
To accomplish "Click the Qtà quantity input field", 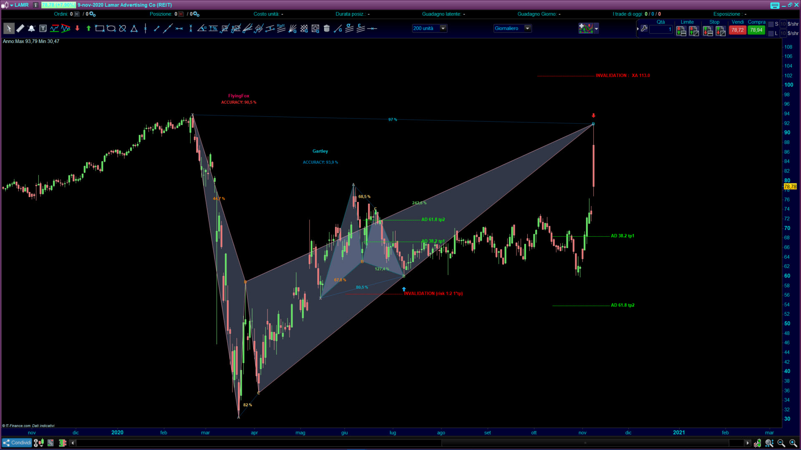I will [x=661, y=30].
